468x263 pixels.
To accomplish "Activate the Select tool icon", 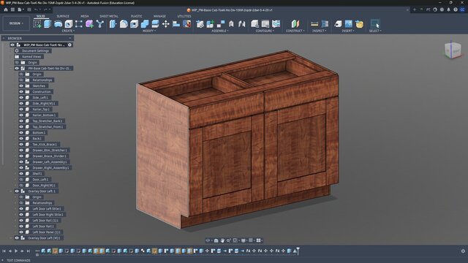I will (375, 24).
